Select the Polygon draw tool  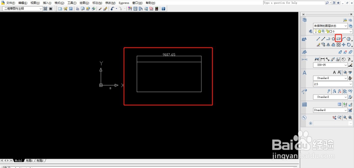pyautogui.click(x=333, y=39)
